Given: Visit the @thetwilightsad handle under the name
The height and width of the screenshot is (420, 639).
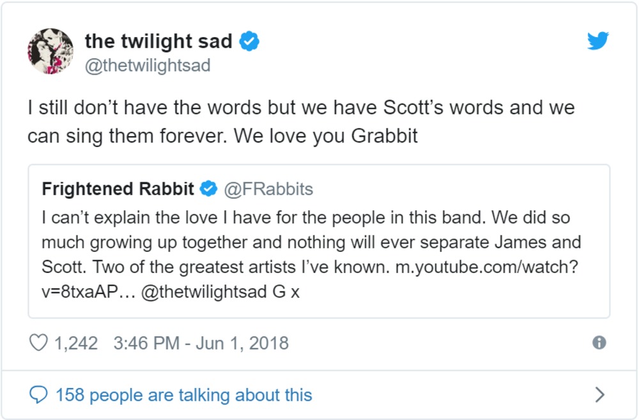Looking at the screenshot, I should tap(148, 66).
